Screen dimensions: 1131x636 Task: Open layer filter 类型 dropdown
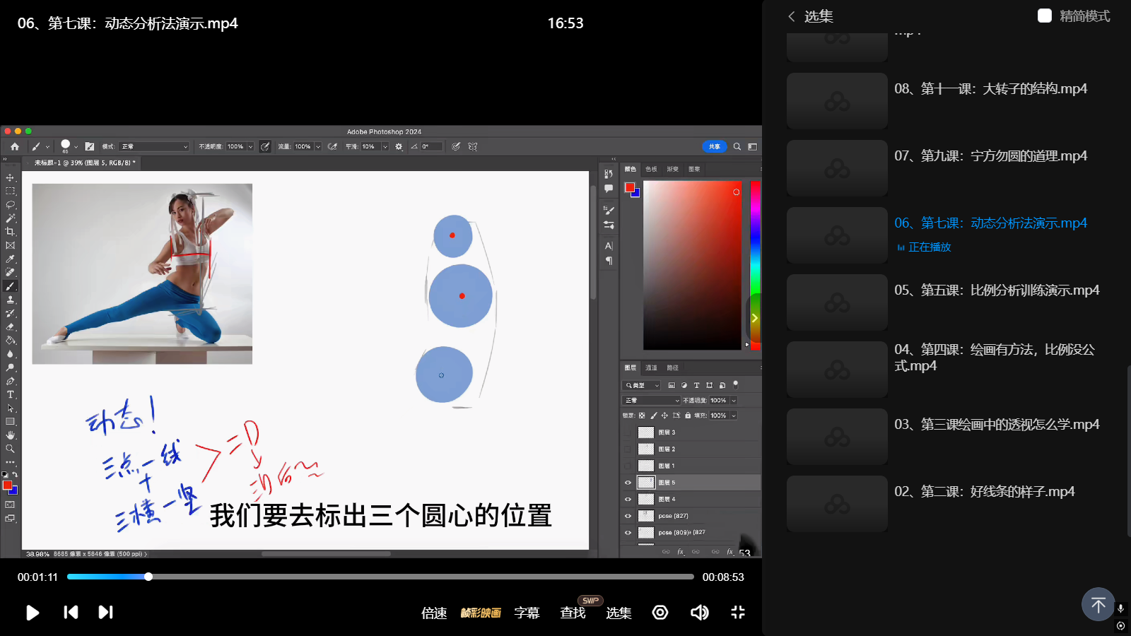click(x=641, y=385)
